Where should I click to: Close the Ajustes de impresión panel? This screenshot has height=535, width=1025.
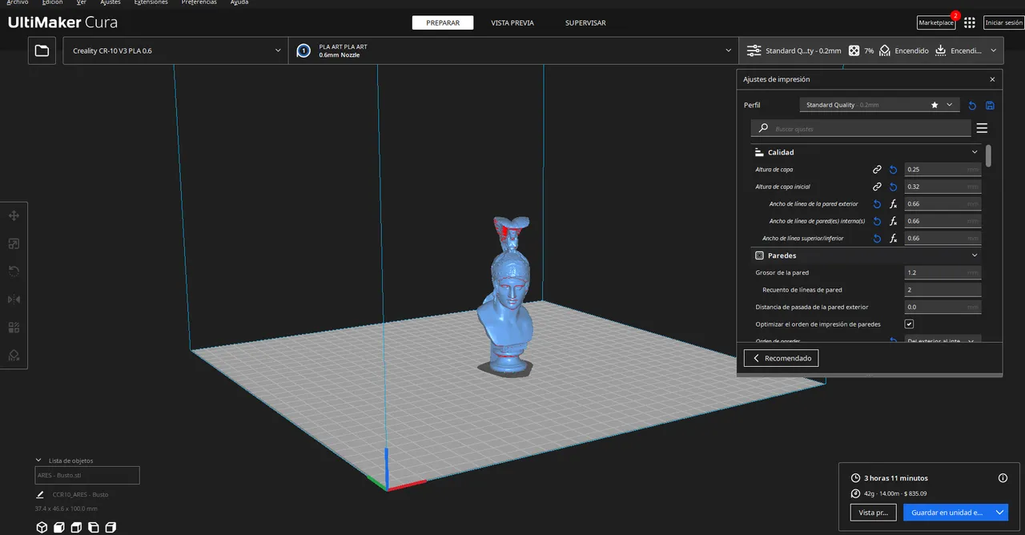click(992, 79)
